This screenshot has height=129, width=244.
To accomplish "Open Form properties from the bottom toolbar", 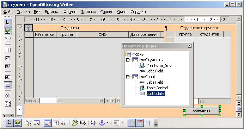I will coord(37,123).
